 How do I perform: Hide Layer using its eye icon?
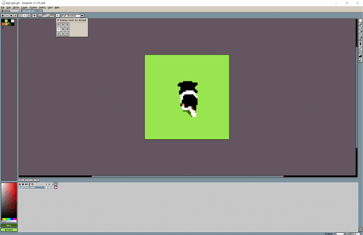click(x=20, y=187)
